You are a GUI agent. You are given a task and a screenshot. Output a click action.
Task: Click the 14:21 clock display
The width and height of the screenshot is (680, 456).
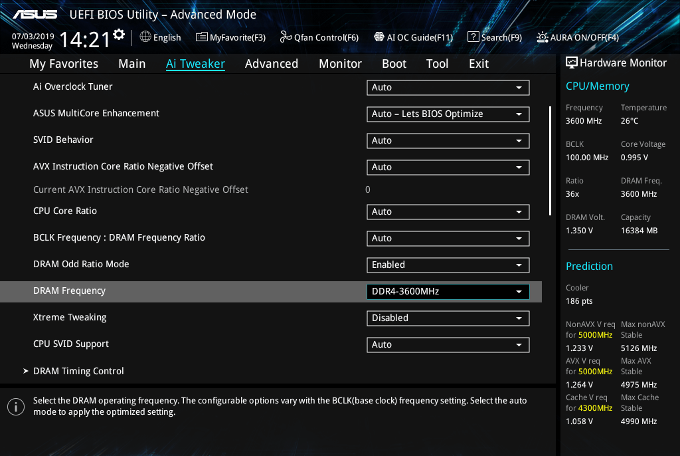click(x=84, y=39)
